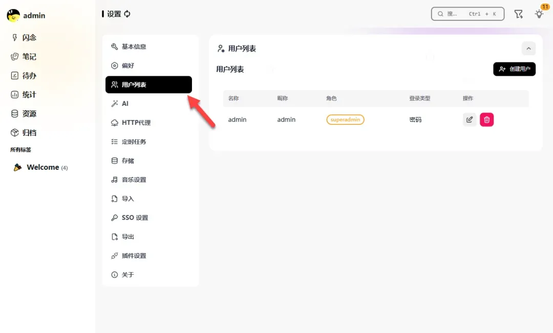Image resolution: width=553 pixels, height=333 pixels.
Task: Select the AI settings tab
Action: (124, 104)
